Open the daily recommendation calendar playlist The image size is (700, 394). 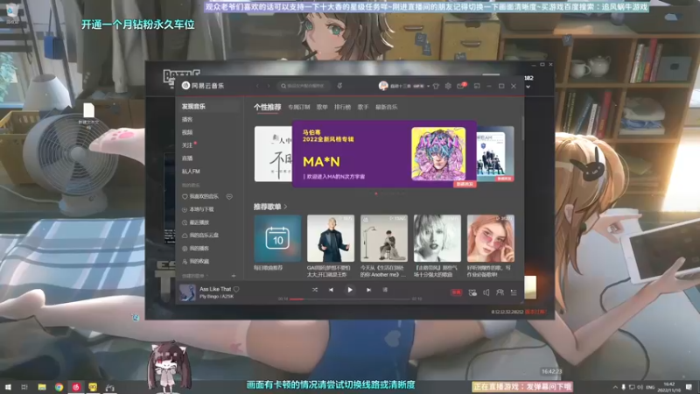pos(277,238)
